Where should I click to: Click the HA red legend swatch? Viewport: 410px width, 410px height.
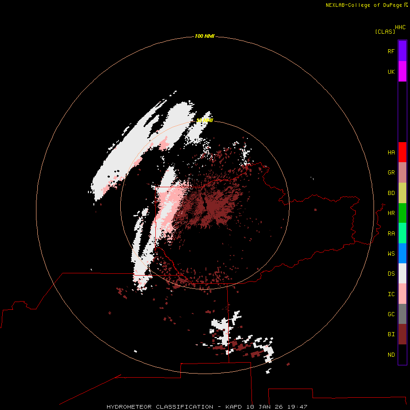coord(402,152)
